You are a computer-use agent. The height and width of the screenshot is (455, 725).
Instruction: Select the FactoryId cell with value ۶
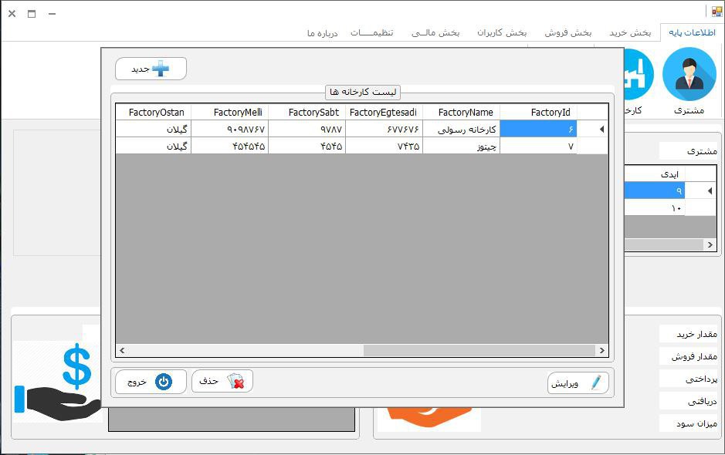538,129
